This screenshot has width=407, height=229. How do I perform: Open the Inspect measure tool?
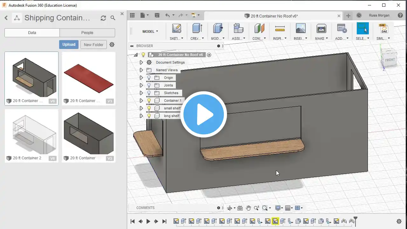pyautogui.click(x=280, y=29)
